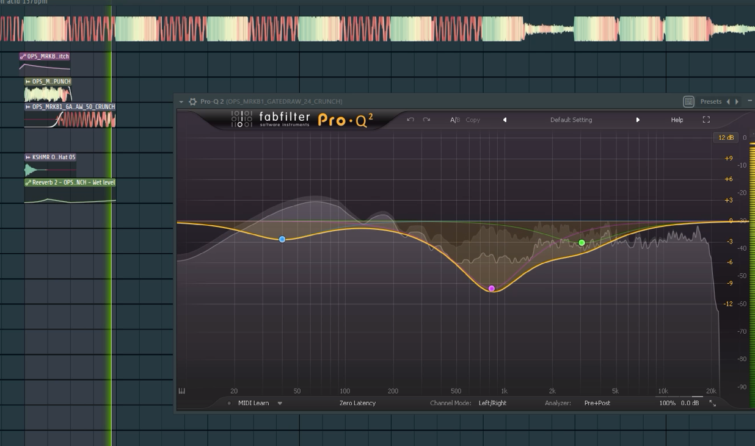Click the Copy button next to A/B

(x=473, y=120)
